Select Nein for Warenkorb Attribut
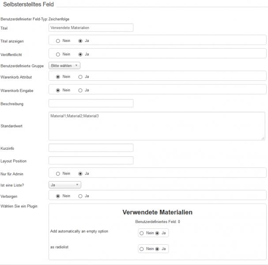 tap(58, 77)
